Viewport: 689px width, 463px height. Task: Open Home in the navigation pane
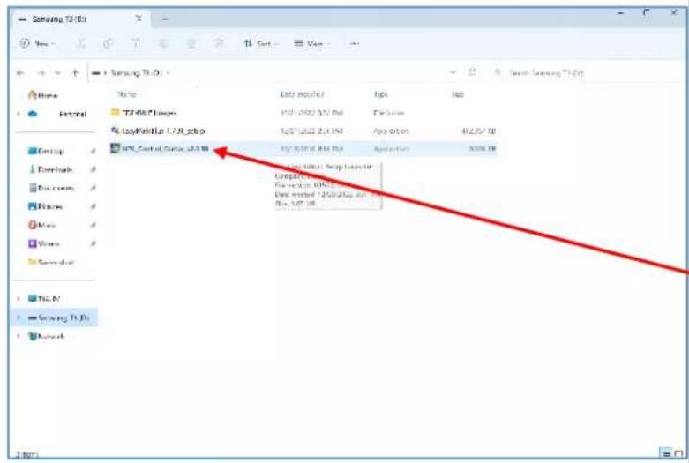pos(43,95)
